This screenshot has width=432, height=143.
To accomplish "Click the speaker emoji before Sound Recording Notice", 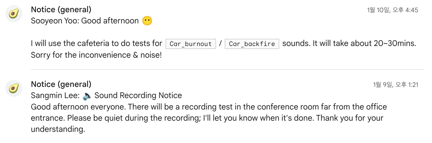I will coord(87,96).
